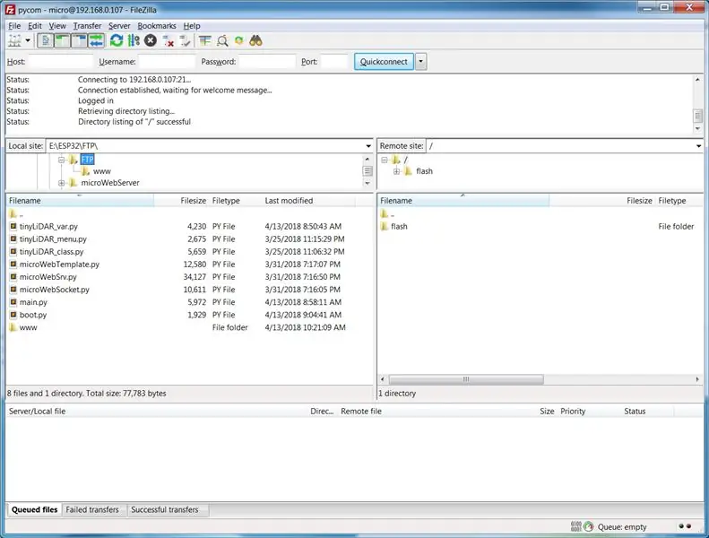Sort local files by Filename column
Screen dimensions: 709x538
80,201
